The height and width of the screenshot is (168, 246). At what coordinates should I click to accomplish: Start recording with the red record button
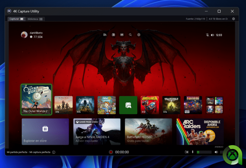tap(111, 152)
